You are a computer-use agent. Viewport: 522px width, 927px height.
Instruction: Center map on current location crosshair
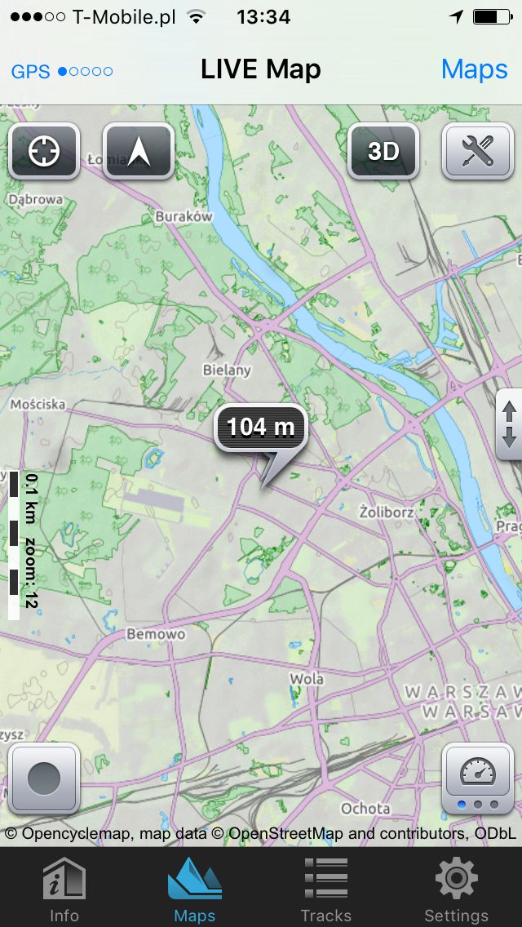pos(44,151)
